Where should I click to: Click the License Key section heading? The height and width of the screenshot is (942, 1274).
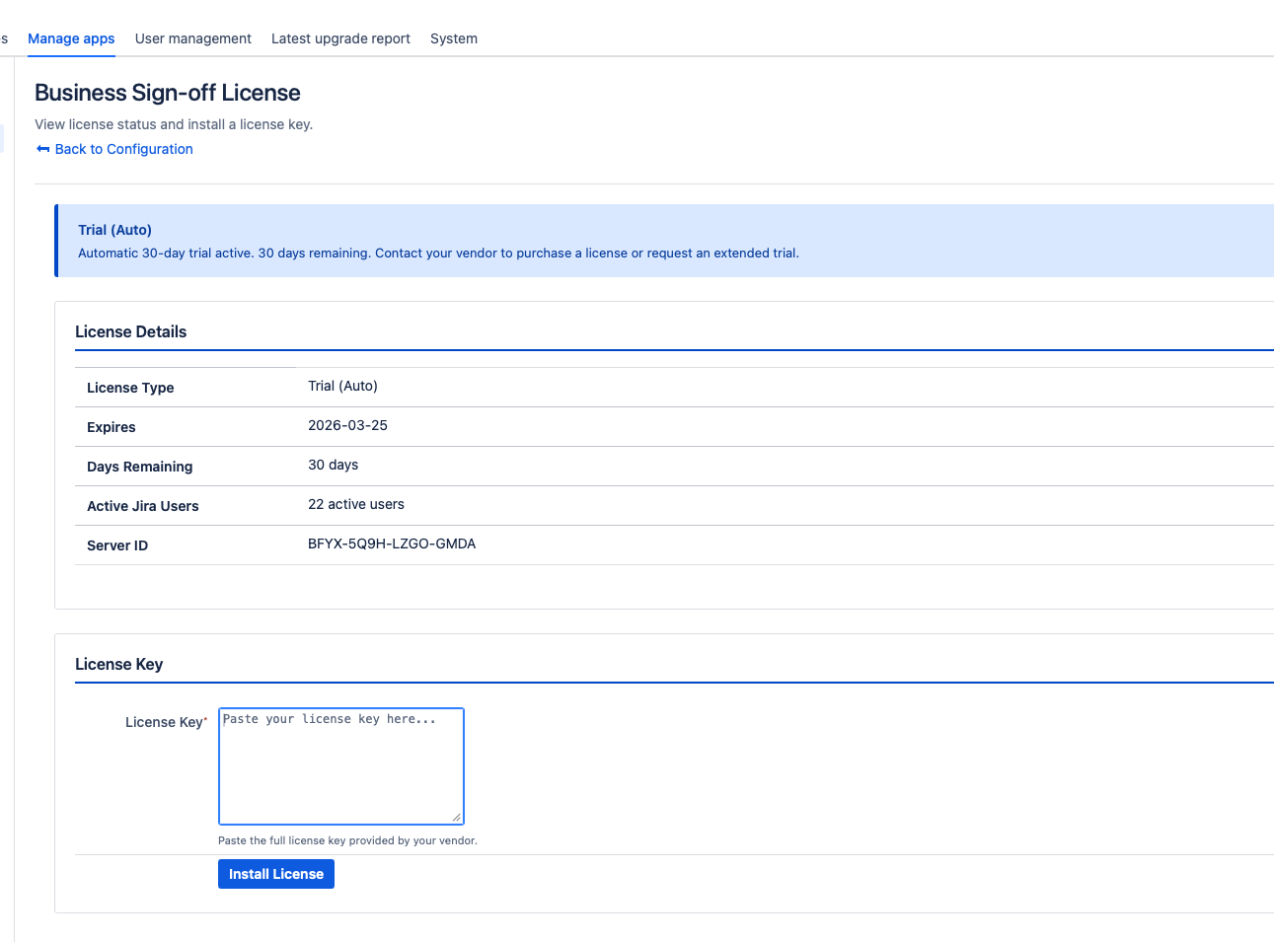118,665
